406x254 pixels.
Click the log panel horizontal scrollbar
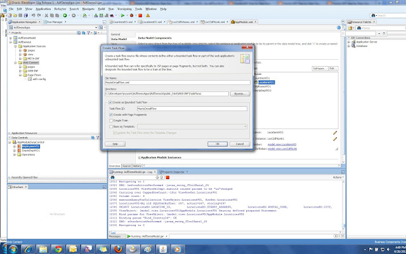coord(225,232)
